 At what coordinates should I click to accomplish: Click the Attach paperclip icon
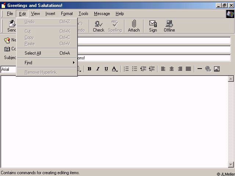pos(134,26)
